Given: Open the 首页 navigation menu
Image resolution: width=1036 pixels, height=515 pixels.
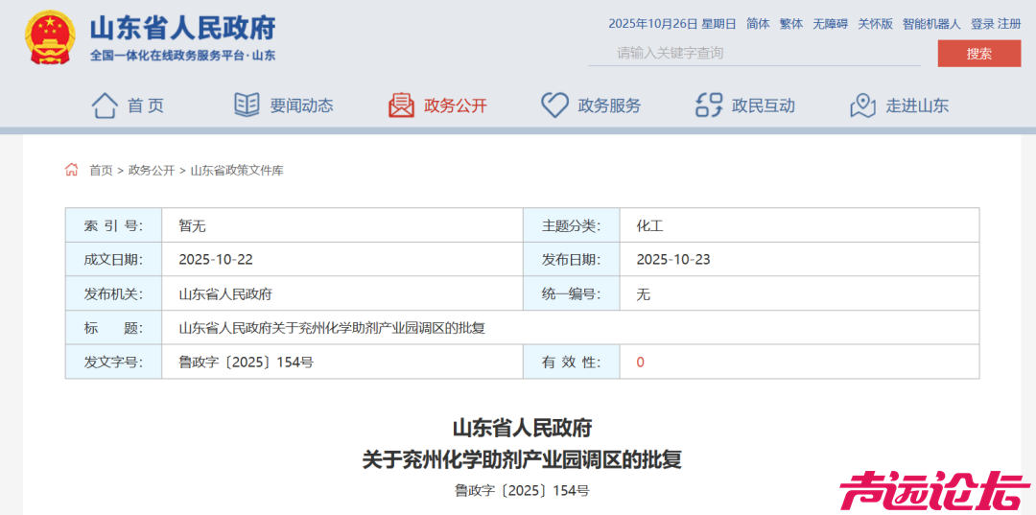Looking at the screenshot, I should point(146,105).
